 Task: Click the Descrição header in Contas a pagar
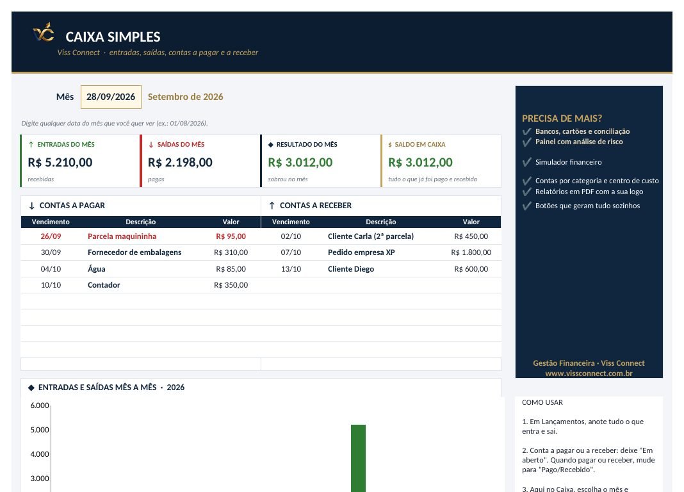(x=140, y=222)
